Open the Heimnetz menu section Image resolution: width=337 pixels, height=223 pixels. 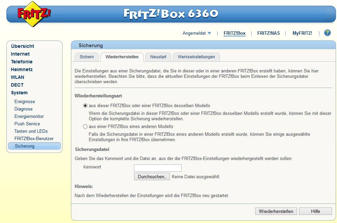22,69
